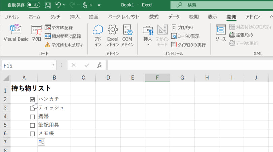Switch to the ホーム tab
273x152 pixels.
pos(35,17)
